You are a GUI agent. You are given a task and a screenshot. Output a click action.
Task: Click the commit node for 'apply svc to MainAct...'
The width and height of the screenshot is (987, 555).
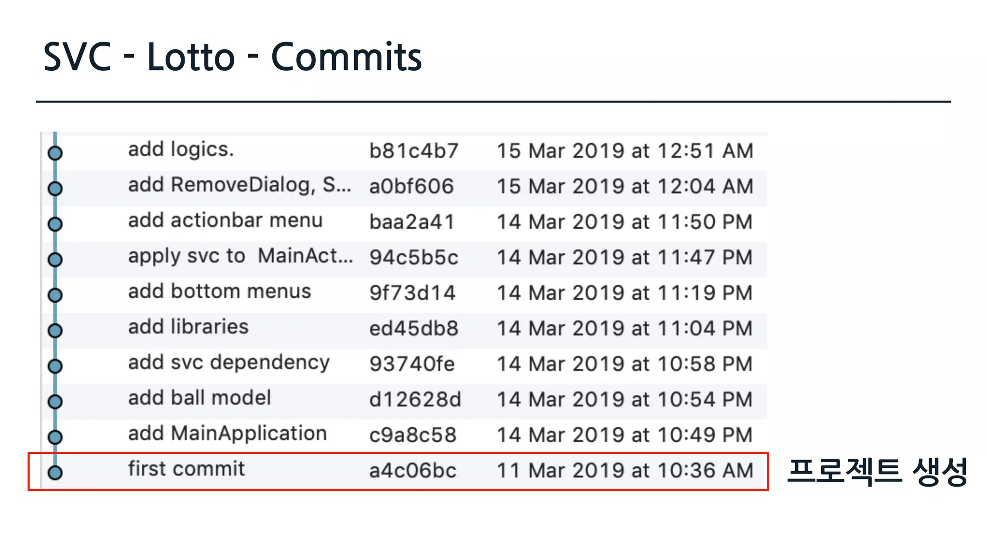click(55, 260)
